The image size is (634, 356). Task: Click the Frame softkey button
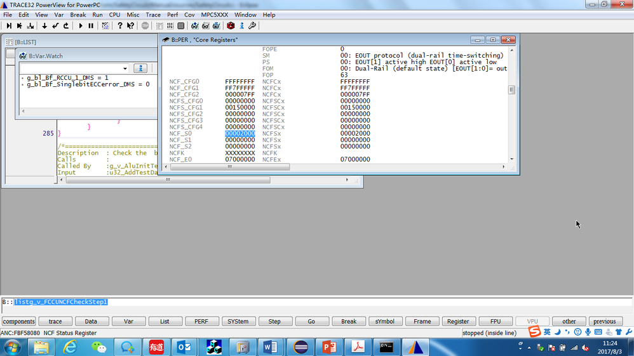[422, 321]
